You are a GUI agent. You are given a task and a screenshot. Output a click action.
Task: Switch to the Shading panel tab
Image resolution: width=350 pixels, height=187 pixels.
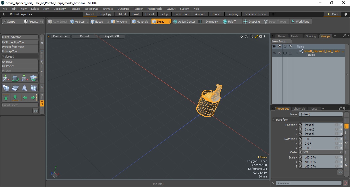(311, 36)
